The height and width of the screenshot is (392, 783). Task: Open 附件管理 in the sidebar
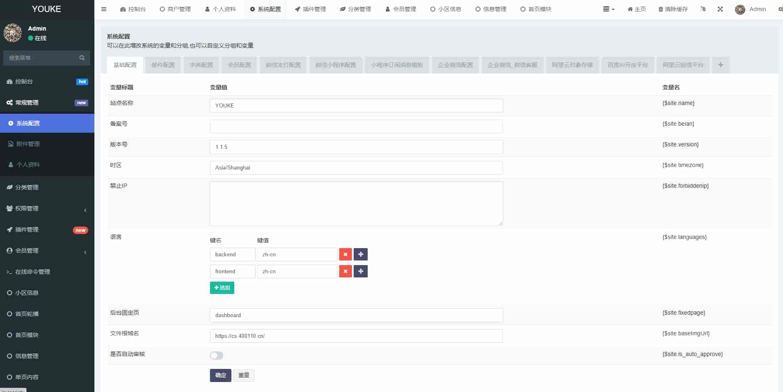tap(28, 144)
